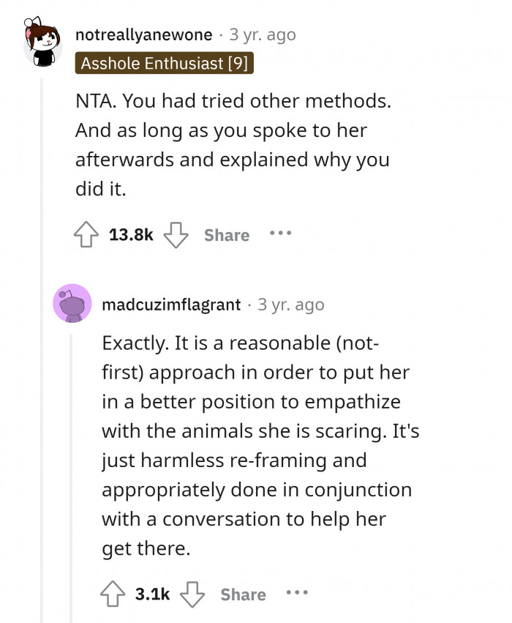Open madcuzimflagrant's purple avatar
The width and height of the screenshot is (512, 623).
(x=72, y=303)
